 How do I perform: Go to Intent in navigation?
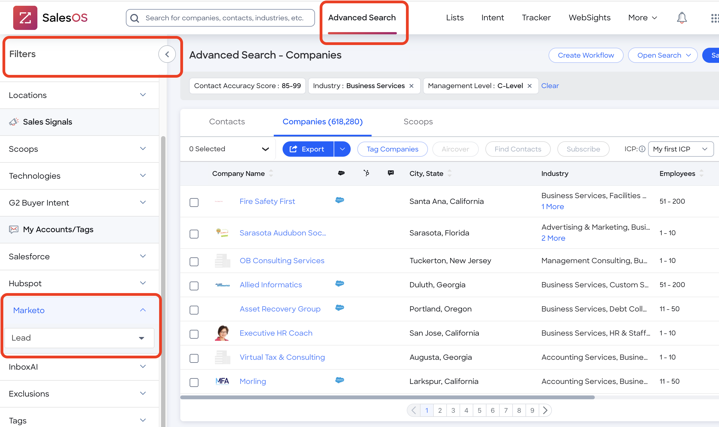coord(493,18)
